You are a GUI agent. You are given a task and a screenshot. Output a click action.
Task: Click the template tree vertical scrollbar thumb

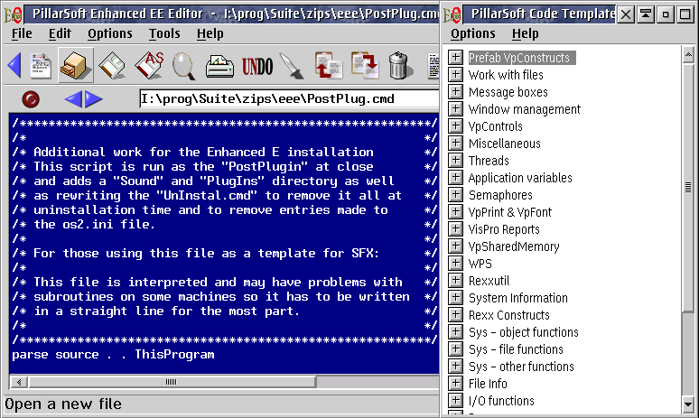click(688, 187)
